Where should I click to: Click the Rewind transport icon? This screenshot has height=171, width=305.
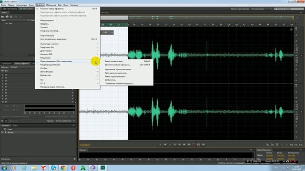coord(179,144)
